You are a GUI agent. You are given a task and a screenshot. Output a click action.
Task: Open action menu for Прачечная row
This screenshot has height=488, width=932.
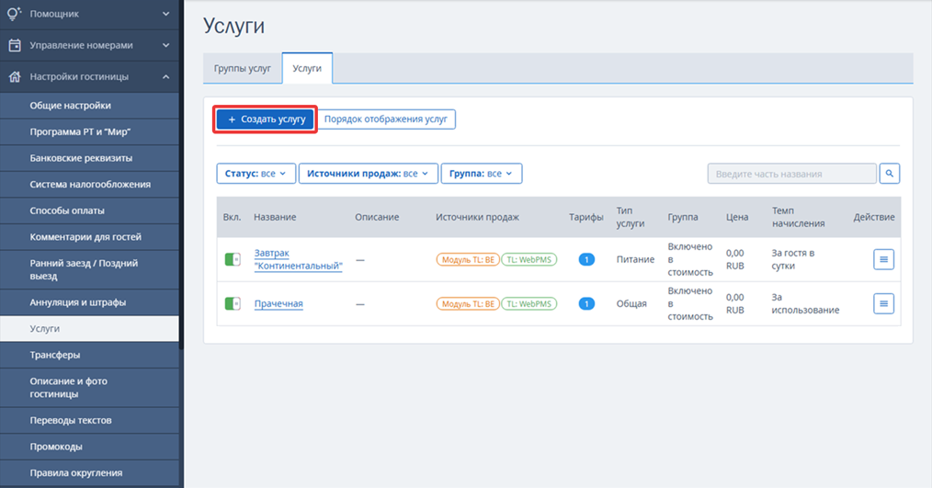(x=883, y=304)
